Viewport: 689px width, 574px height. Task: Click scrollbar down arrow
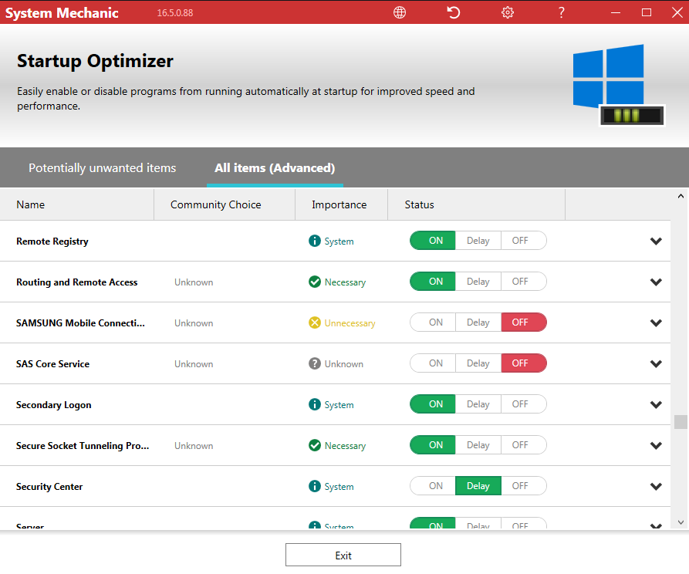tap(681, 522)
